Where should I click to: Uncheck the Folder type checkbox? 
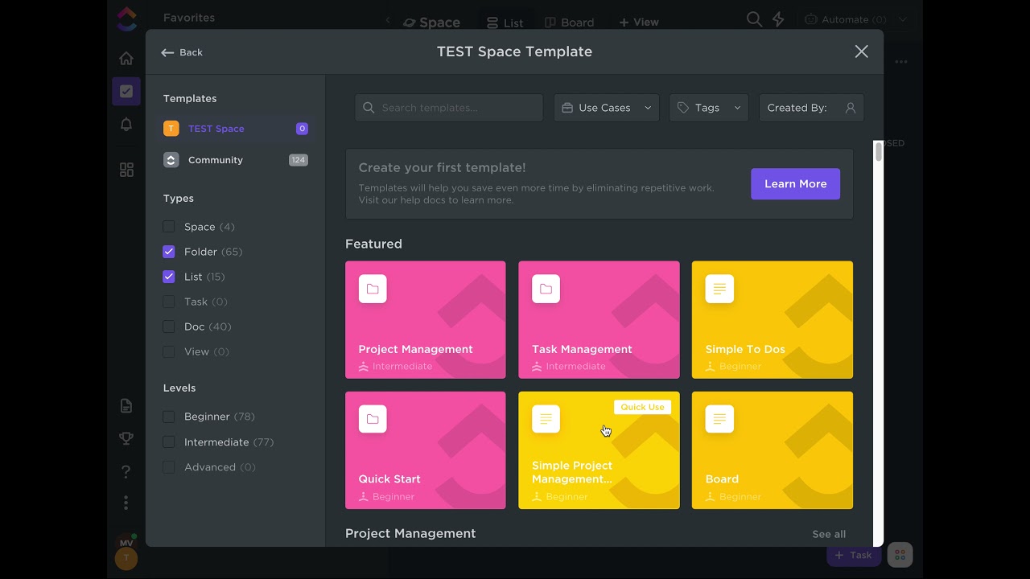pyautogui.click(x=168, y=252)
